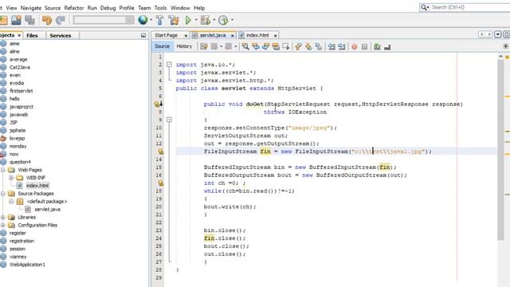Screen dimensions: 510x287
Task: Click the Undo toolbar icon
Action: (47, 20)
